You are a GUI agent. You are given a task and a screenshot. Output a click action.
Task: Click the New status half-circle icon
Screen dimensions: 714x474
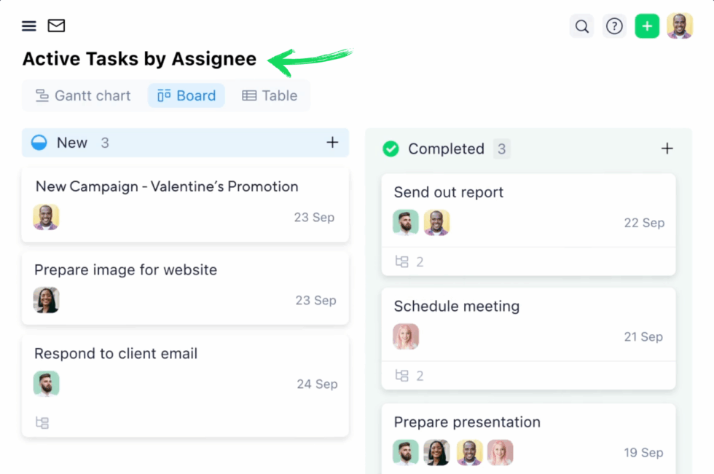[39, 143]
